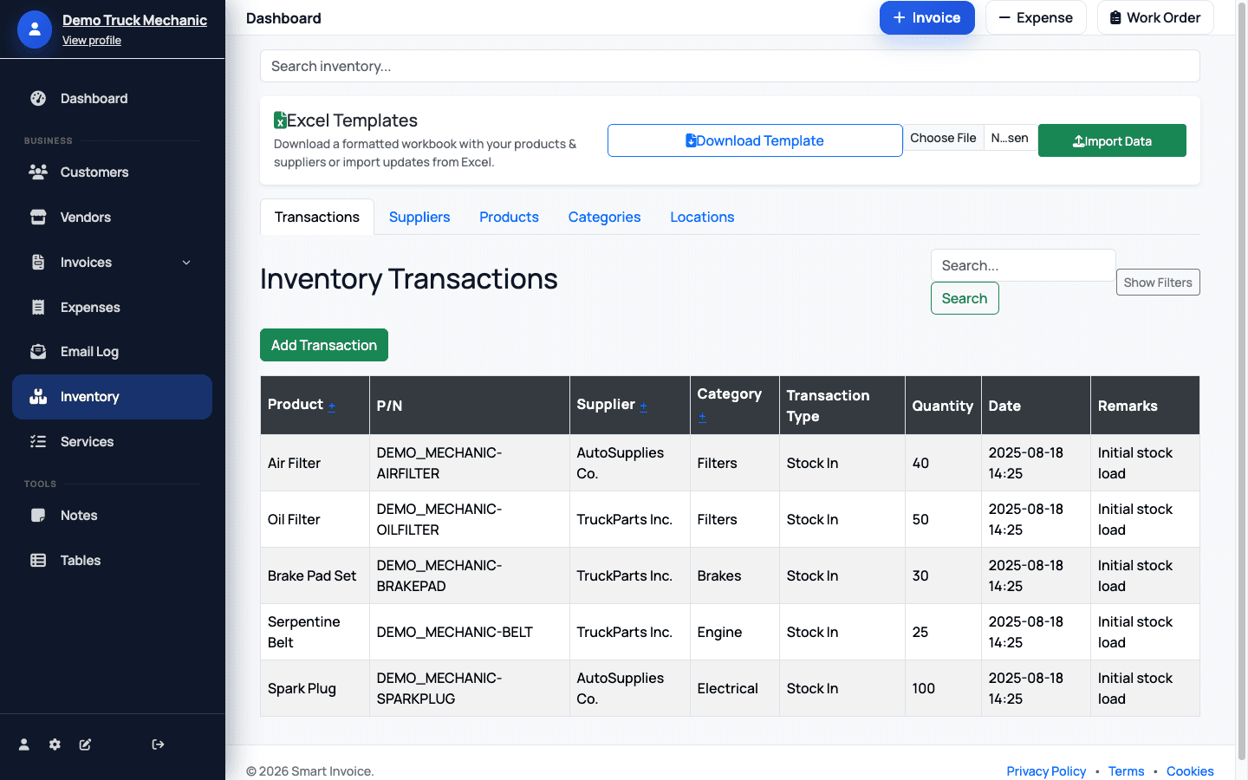
Task: Click the logout arrow icon
Action: pos(158,744)
